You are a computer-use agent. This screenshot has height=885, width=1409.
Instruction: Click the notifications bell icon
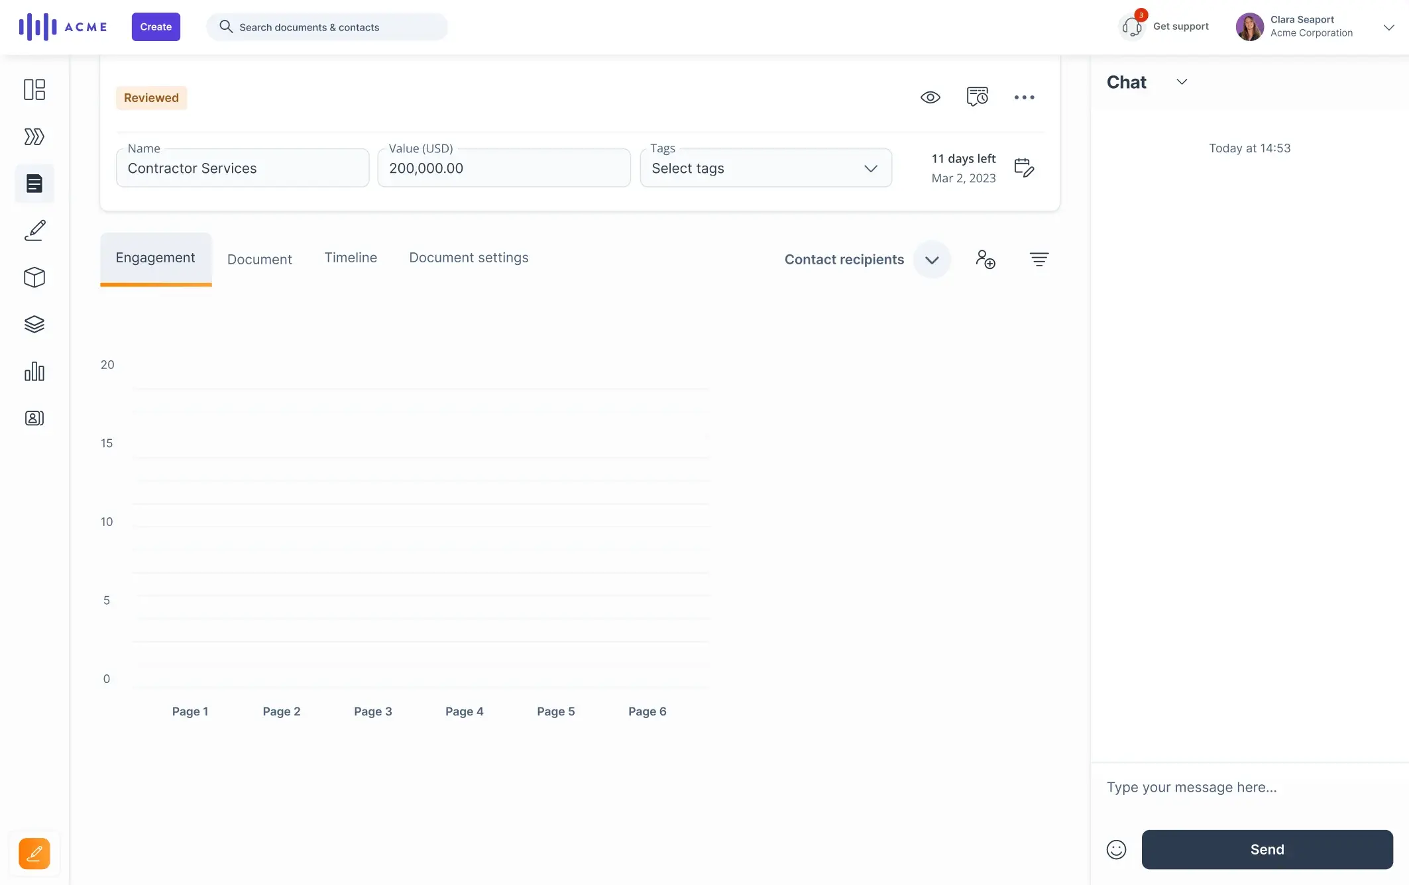[x=1132, y=26]
